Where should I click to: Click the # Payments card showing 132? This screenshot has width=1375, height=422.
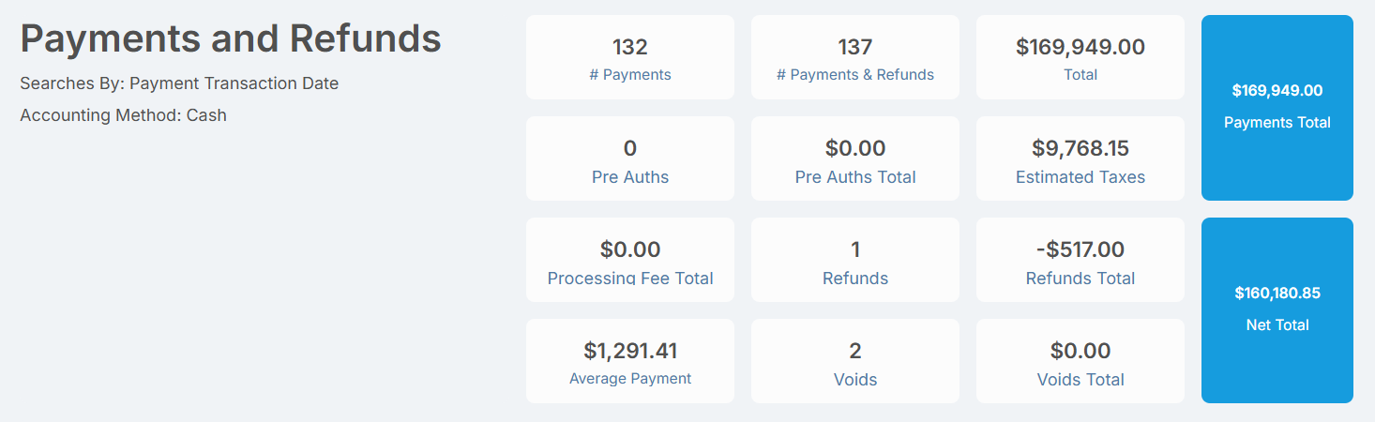(x=630, y=57)
